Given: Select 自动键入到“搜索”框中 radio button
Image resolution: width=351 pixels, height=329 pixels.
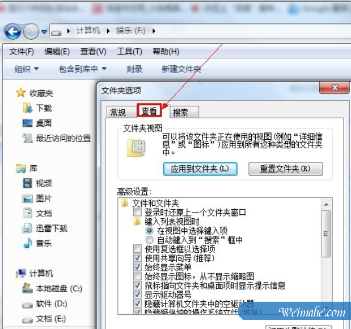Looking at the screenshot, I should pyautogui.click(x=149, y=240).
